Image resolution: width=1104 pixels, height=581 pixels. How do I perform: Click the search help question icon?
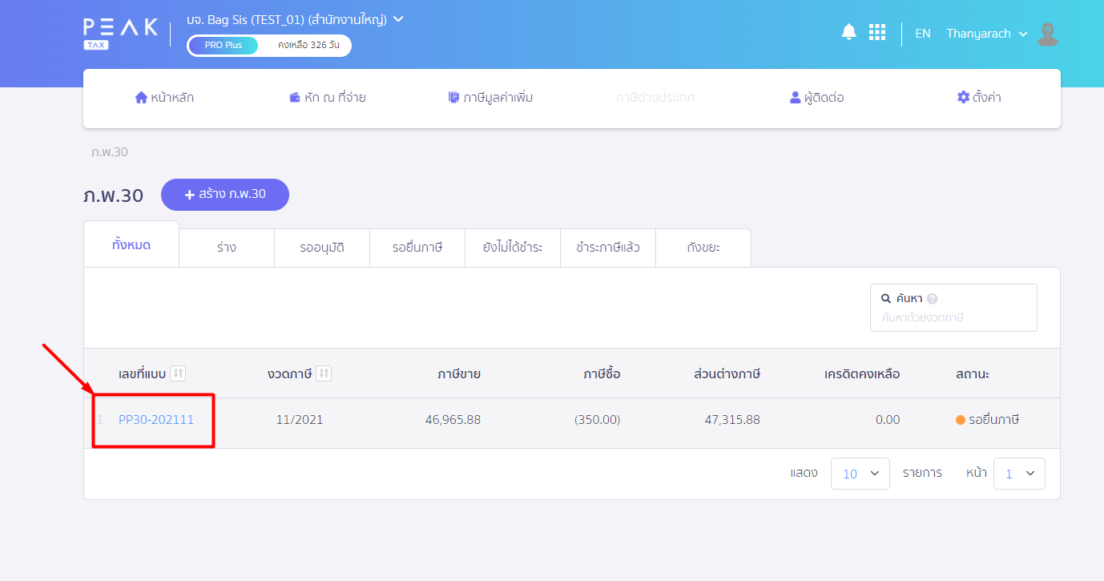pyautogui.click(x=932, y=298)
